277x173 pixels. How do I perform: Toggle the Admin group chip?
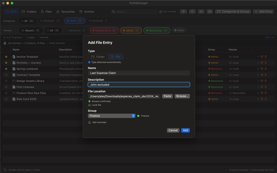(131, 30)
